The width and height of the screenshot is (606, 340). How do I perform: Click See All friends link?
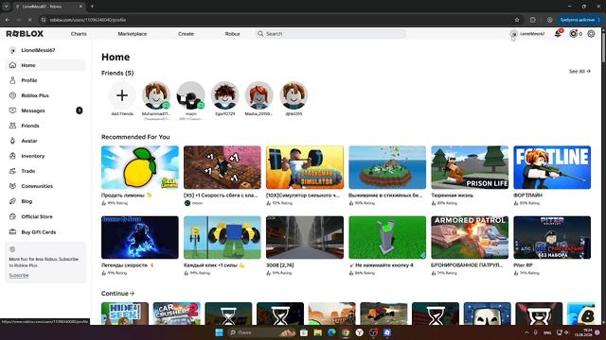coord(579,72)
